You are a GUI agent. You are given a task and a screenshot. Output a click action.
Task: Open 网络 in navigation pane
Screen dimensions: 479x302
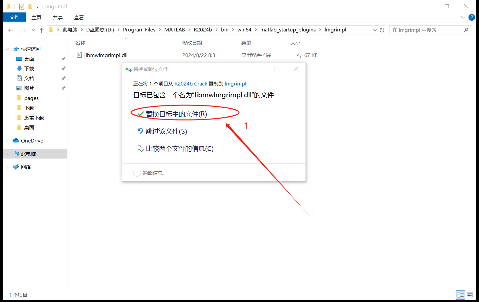[26, 167]
